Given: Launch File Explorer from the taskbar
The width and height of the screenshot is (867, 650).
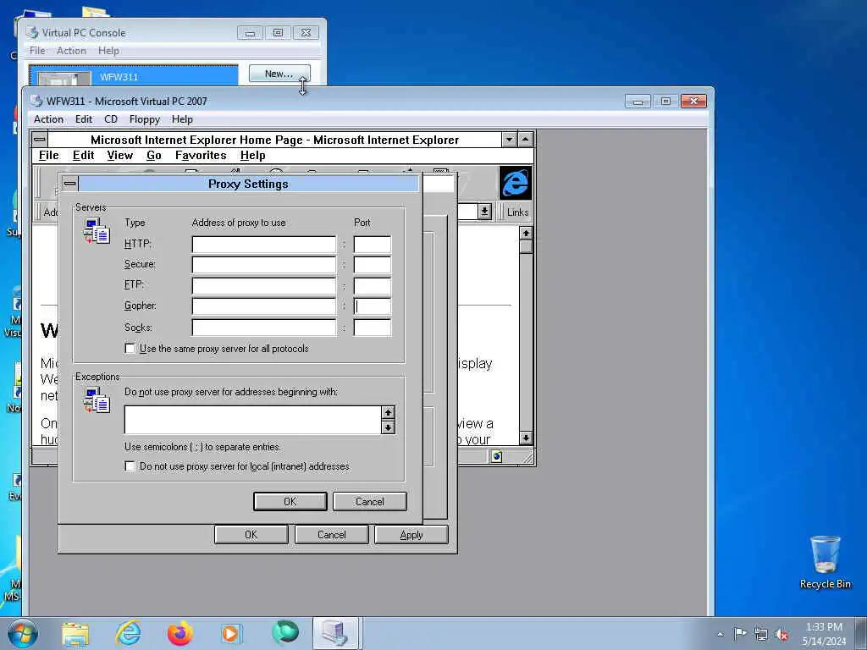Looking at the screenshot, I should (x=75, y=633).
